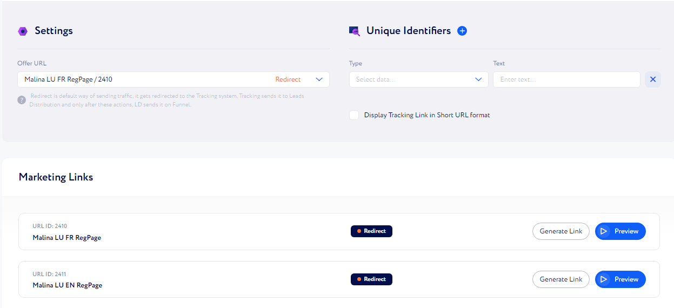Select the Malina LU FR RegPage row
The height and width of the screenshot is (308, 674).
[x=339, y=231]
